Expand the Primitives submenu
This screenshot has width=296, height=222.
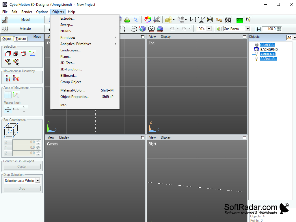pyautogui.click(x=85, y=37)
